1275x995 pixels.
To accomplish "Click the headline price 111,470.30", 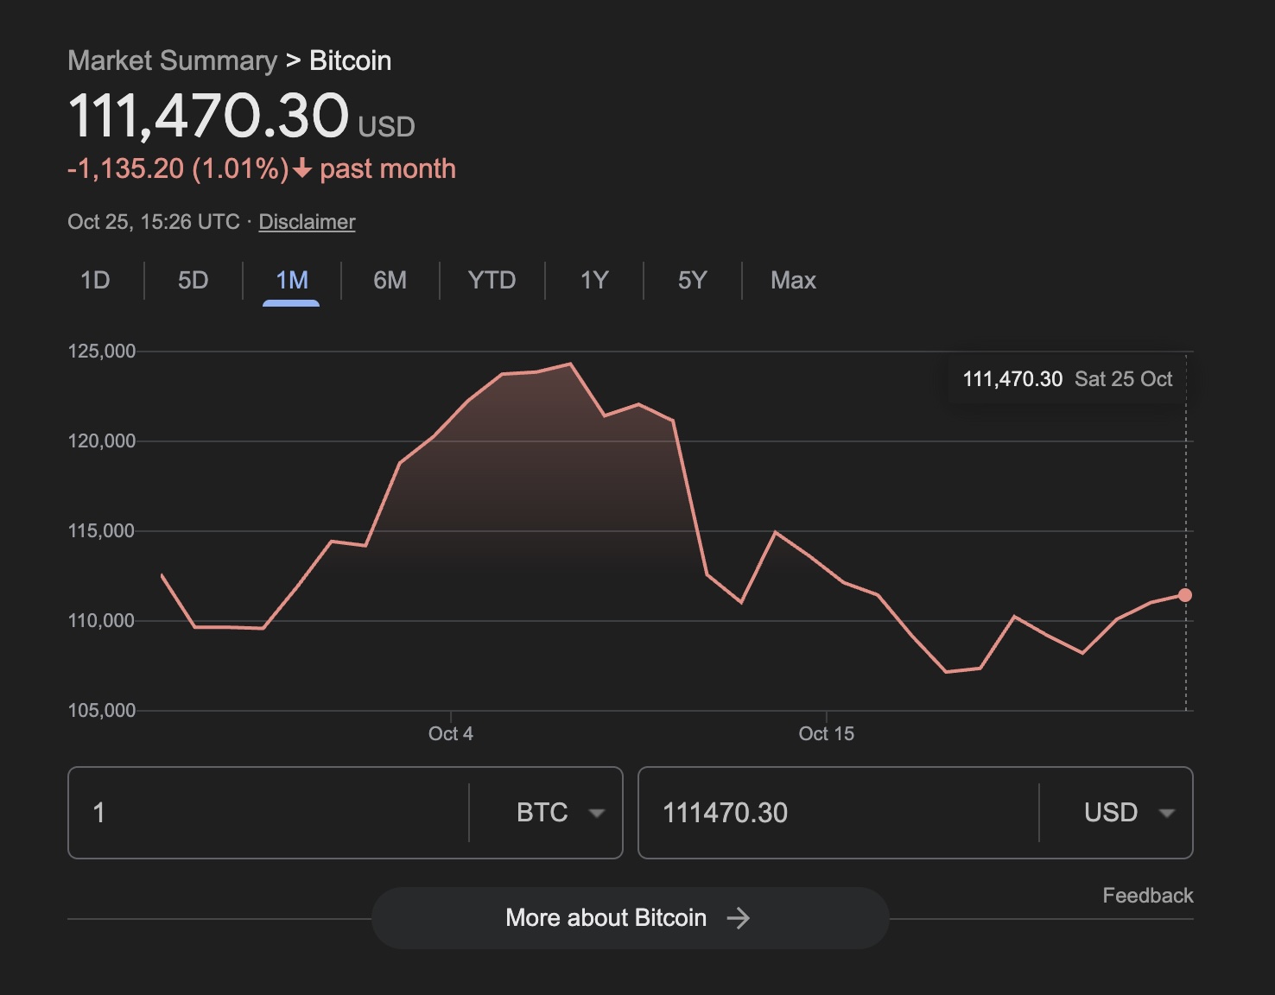I will pos(208,117).
